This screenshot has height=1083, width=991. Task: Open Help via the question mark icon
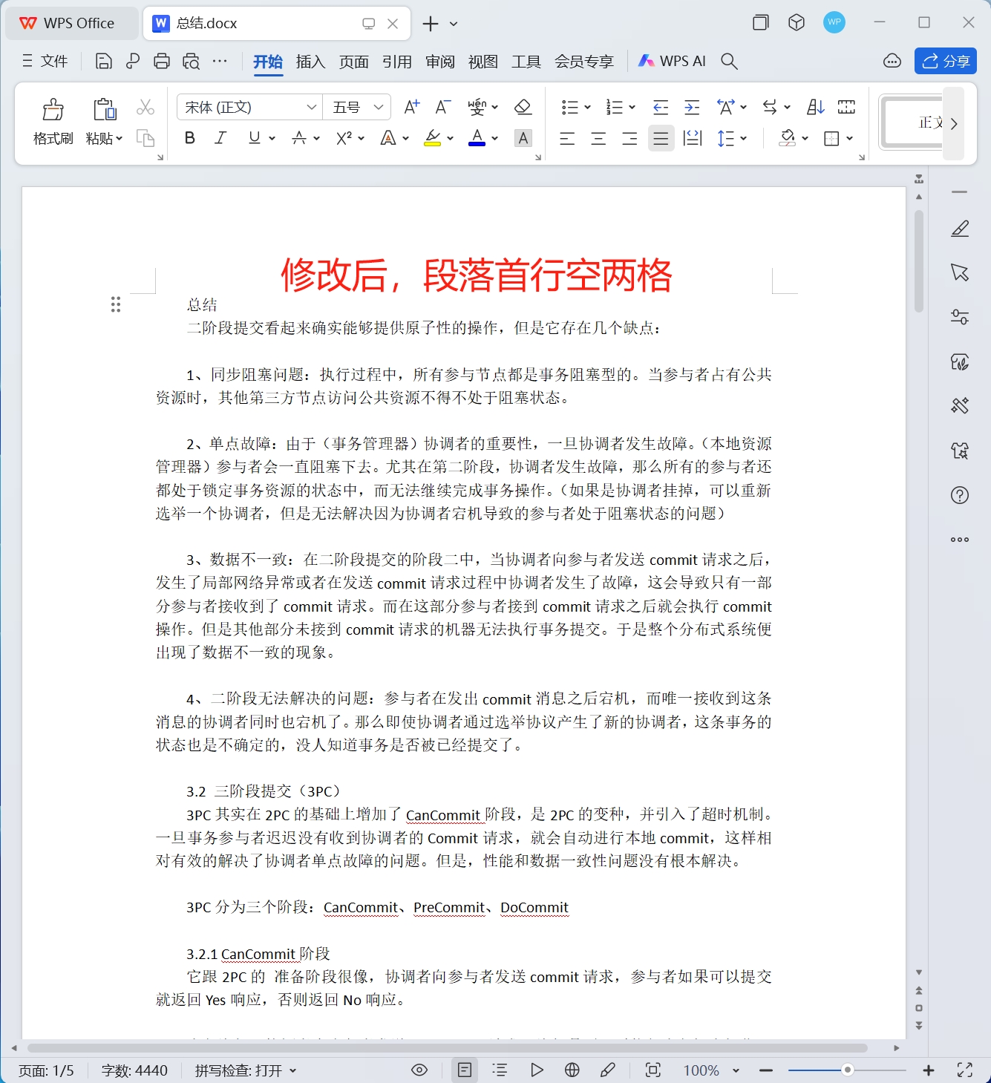(959, 495)
